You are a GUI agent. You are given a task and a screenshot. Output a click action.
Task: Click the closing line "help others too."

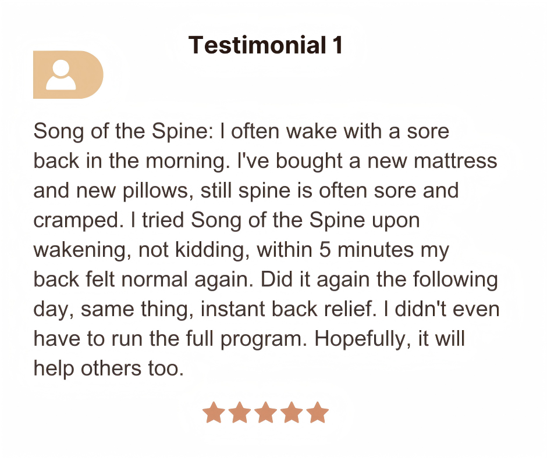108,369
